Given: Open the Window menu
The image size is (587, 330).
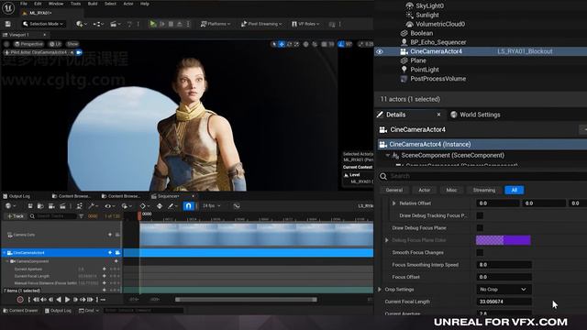Looking at the screenshot, I should coord(56,4).
